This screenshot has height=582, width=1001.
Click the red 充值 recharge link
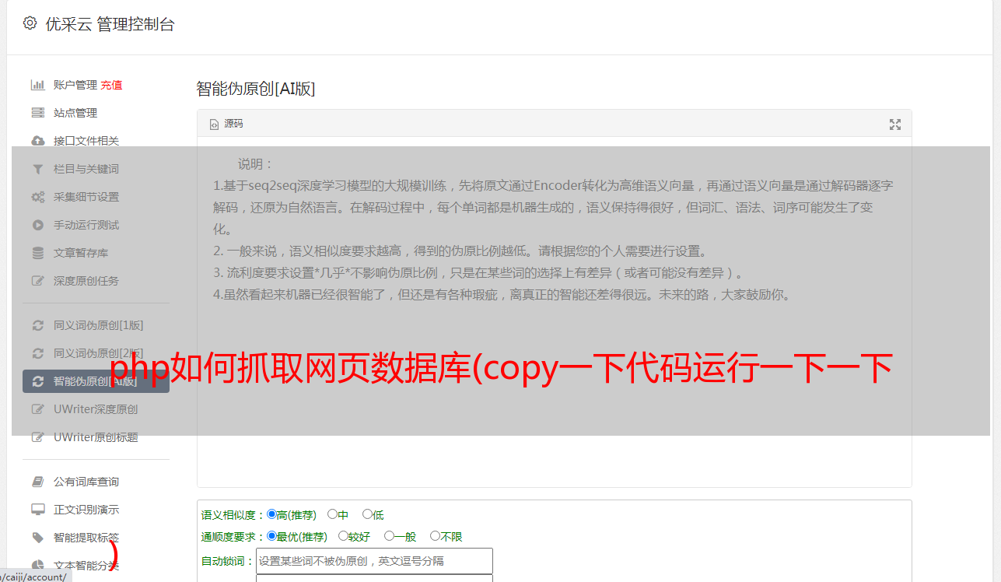[x=111, y=85]
